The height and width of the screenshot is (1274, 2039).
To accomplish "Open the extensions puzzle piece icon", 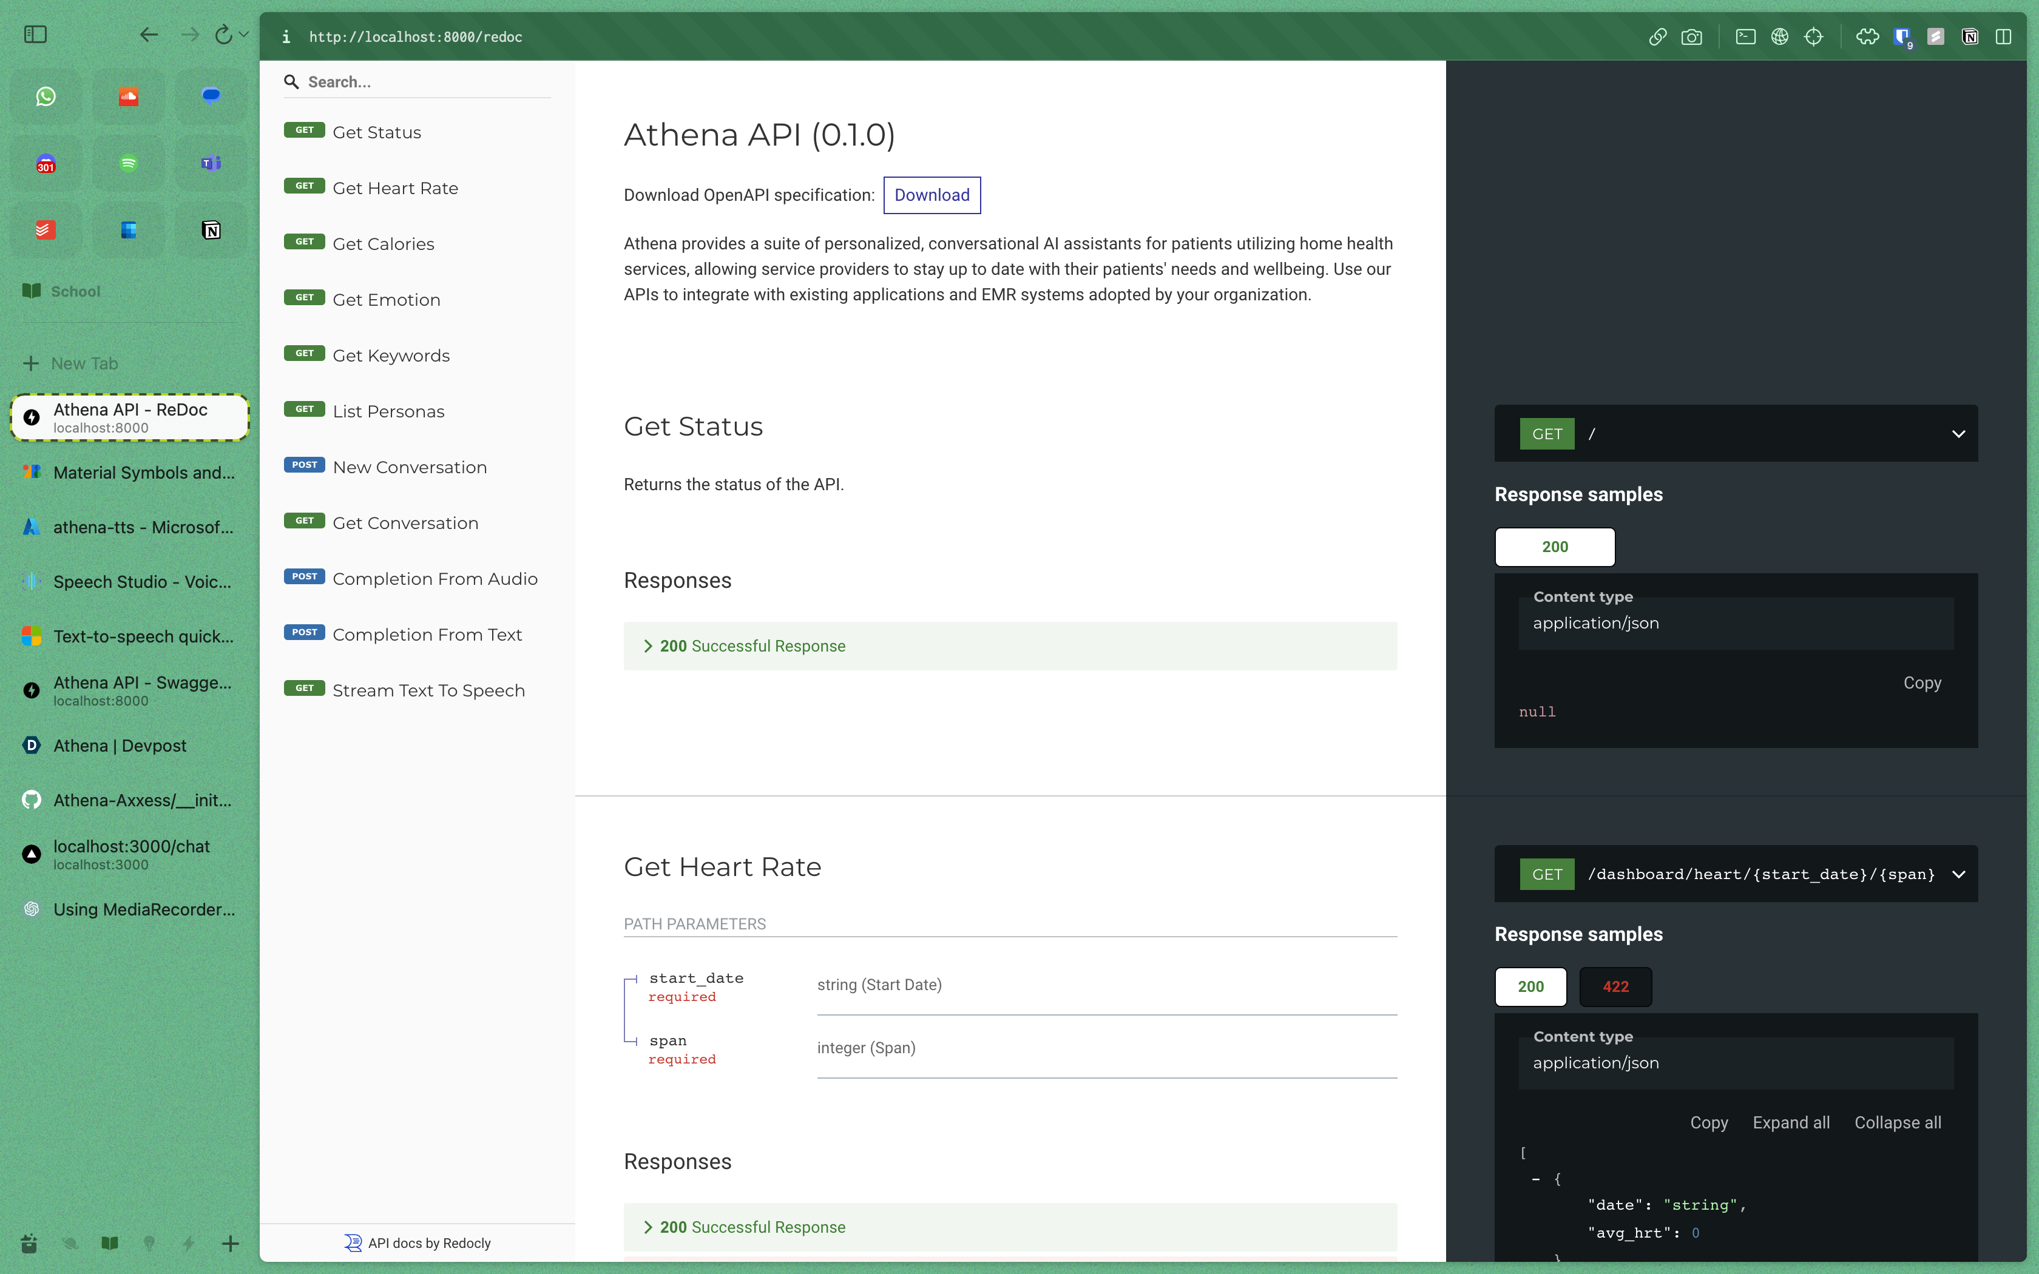I will pyautogui.click(x=1867, y=36).
